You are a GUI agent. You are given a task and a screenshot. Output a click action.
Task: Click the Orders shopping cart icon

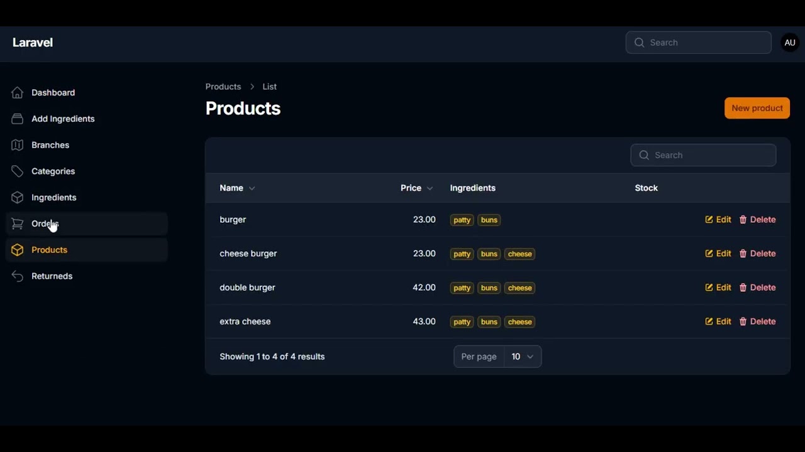tap(18, 224)
